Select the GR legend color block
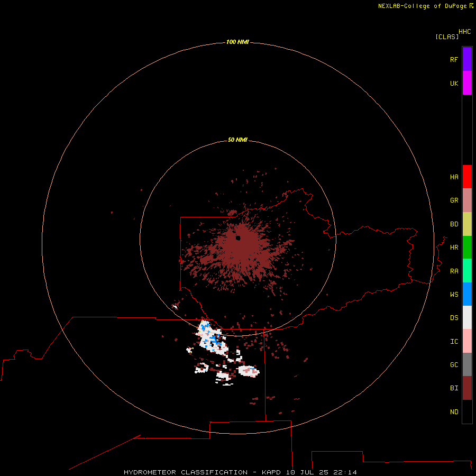Viewport: 476px width, 476px height. coord(467,200)
